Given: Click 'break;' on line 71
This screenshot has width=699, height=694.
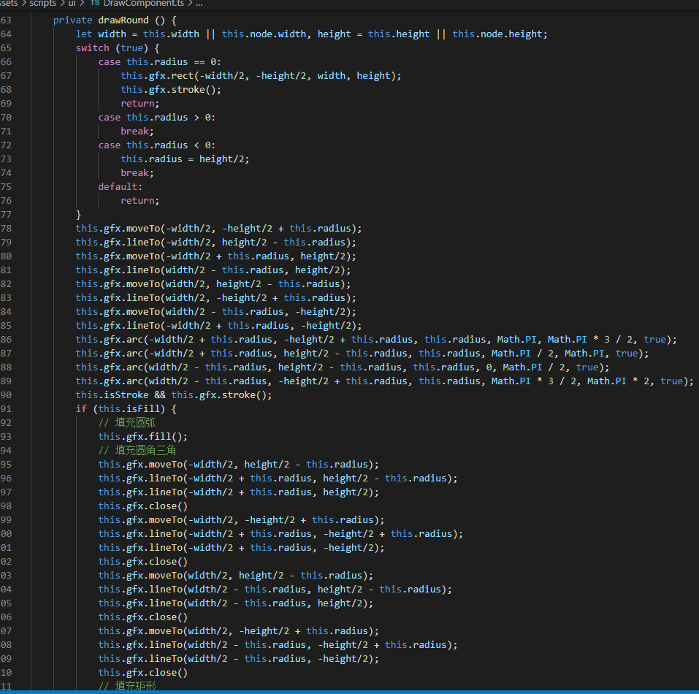Looking at the screenshot, I should (x=137, y=131).
